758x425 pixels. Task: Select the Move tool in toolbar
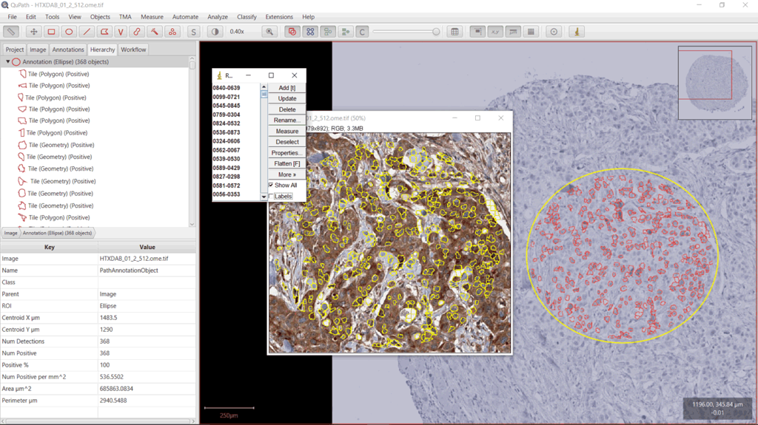pos(33,32)
